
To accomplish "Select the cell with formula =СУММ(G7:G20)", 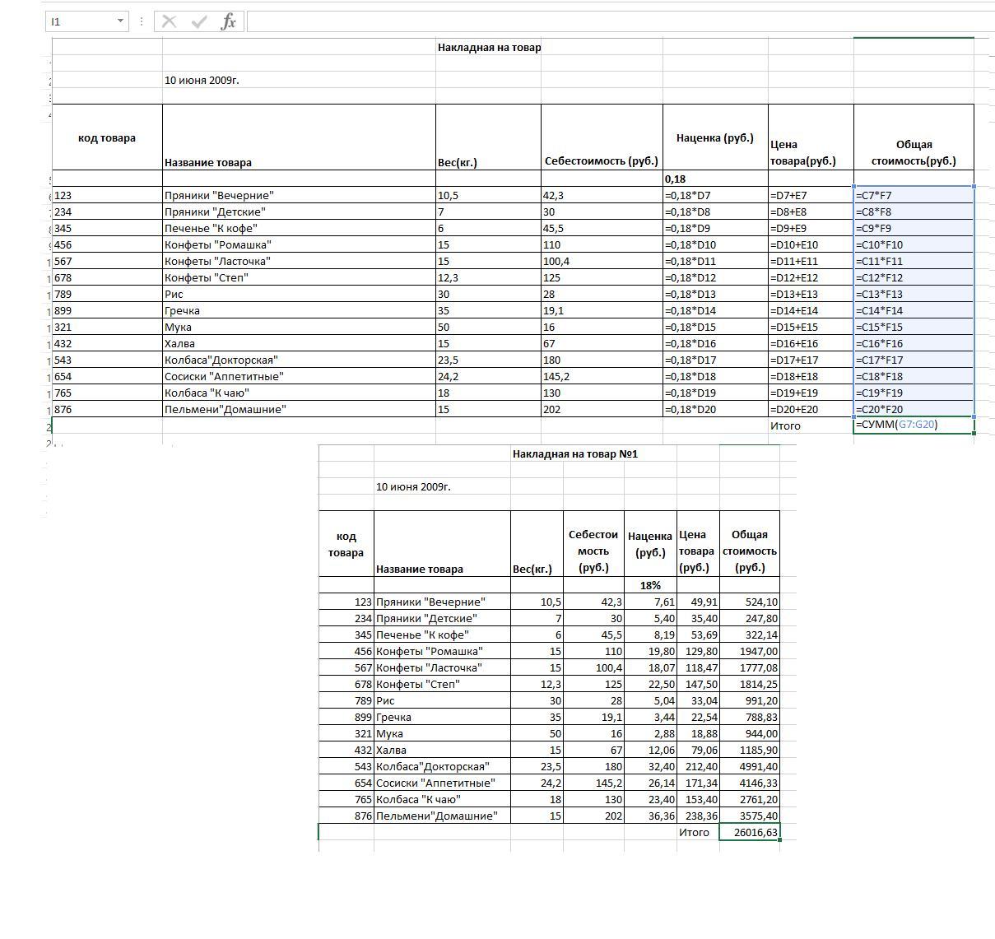I will 914,425.
